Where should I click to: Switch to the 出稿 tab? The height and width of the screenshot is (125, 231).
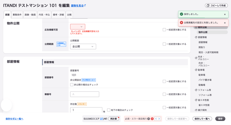click(69, 15)
